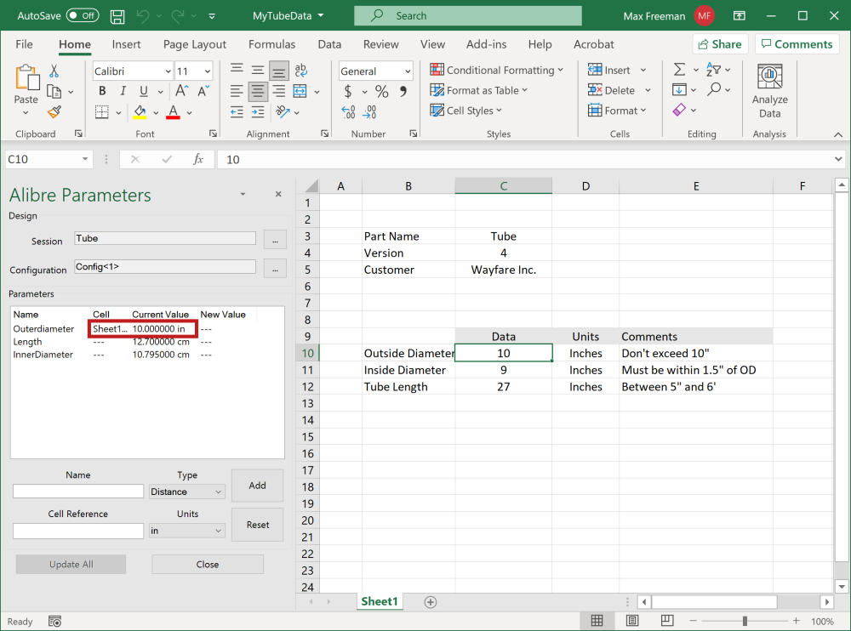This screenshot has height=631, width=851.
Task: Expand the Units dropdown showing in
Action: tap(186, 531)
